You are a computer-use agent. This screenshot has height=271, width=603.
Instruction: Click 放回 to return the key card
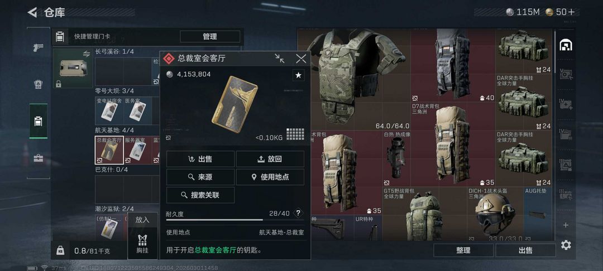tap(270, 159)
